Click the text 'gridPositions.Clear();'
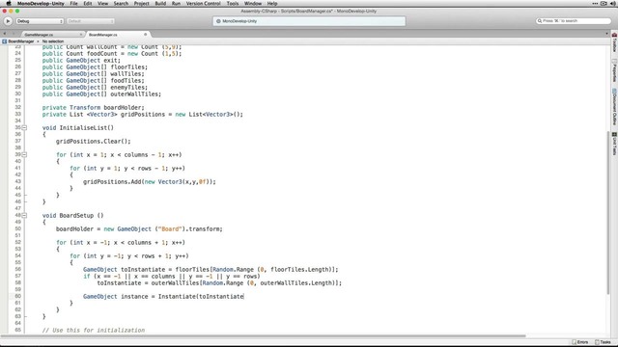Viewport: 618px width, 347px height. tap(93, 142)
